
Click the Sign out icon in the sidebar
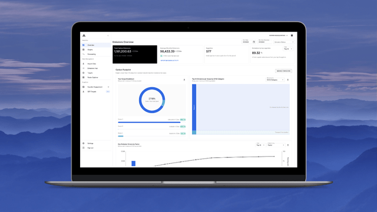coord(84,148)
